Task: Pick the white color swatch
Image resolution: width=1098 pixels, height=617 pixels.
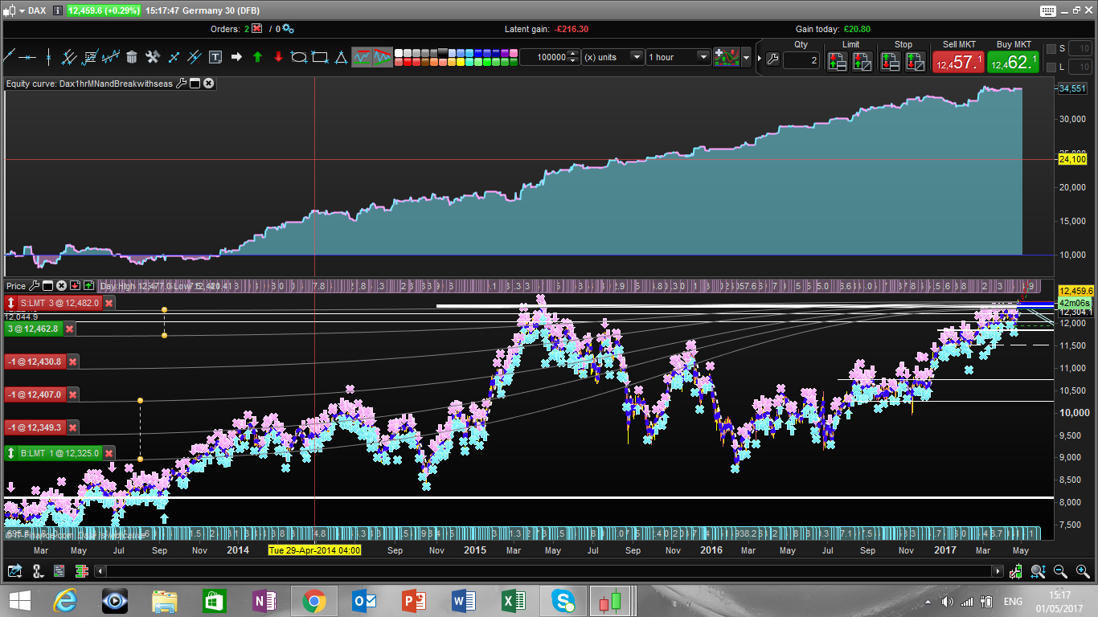Action: coord(398,52)
